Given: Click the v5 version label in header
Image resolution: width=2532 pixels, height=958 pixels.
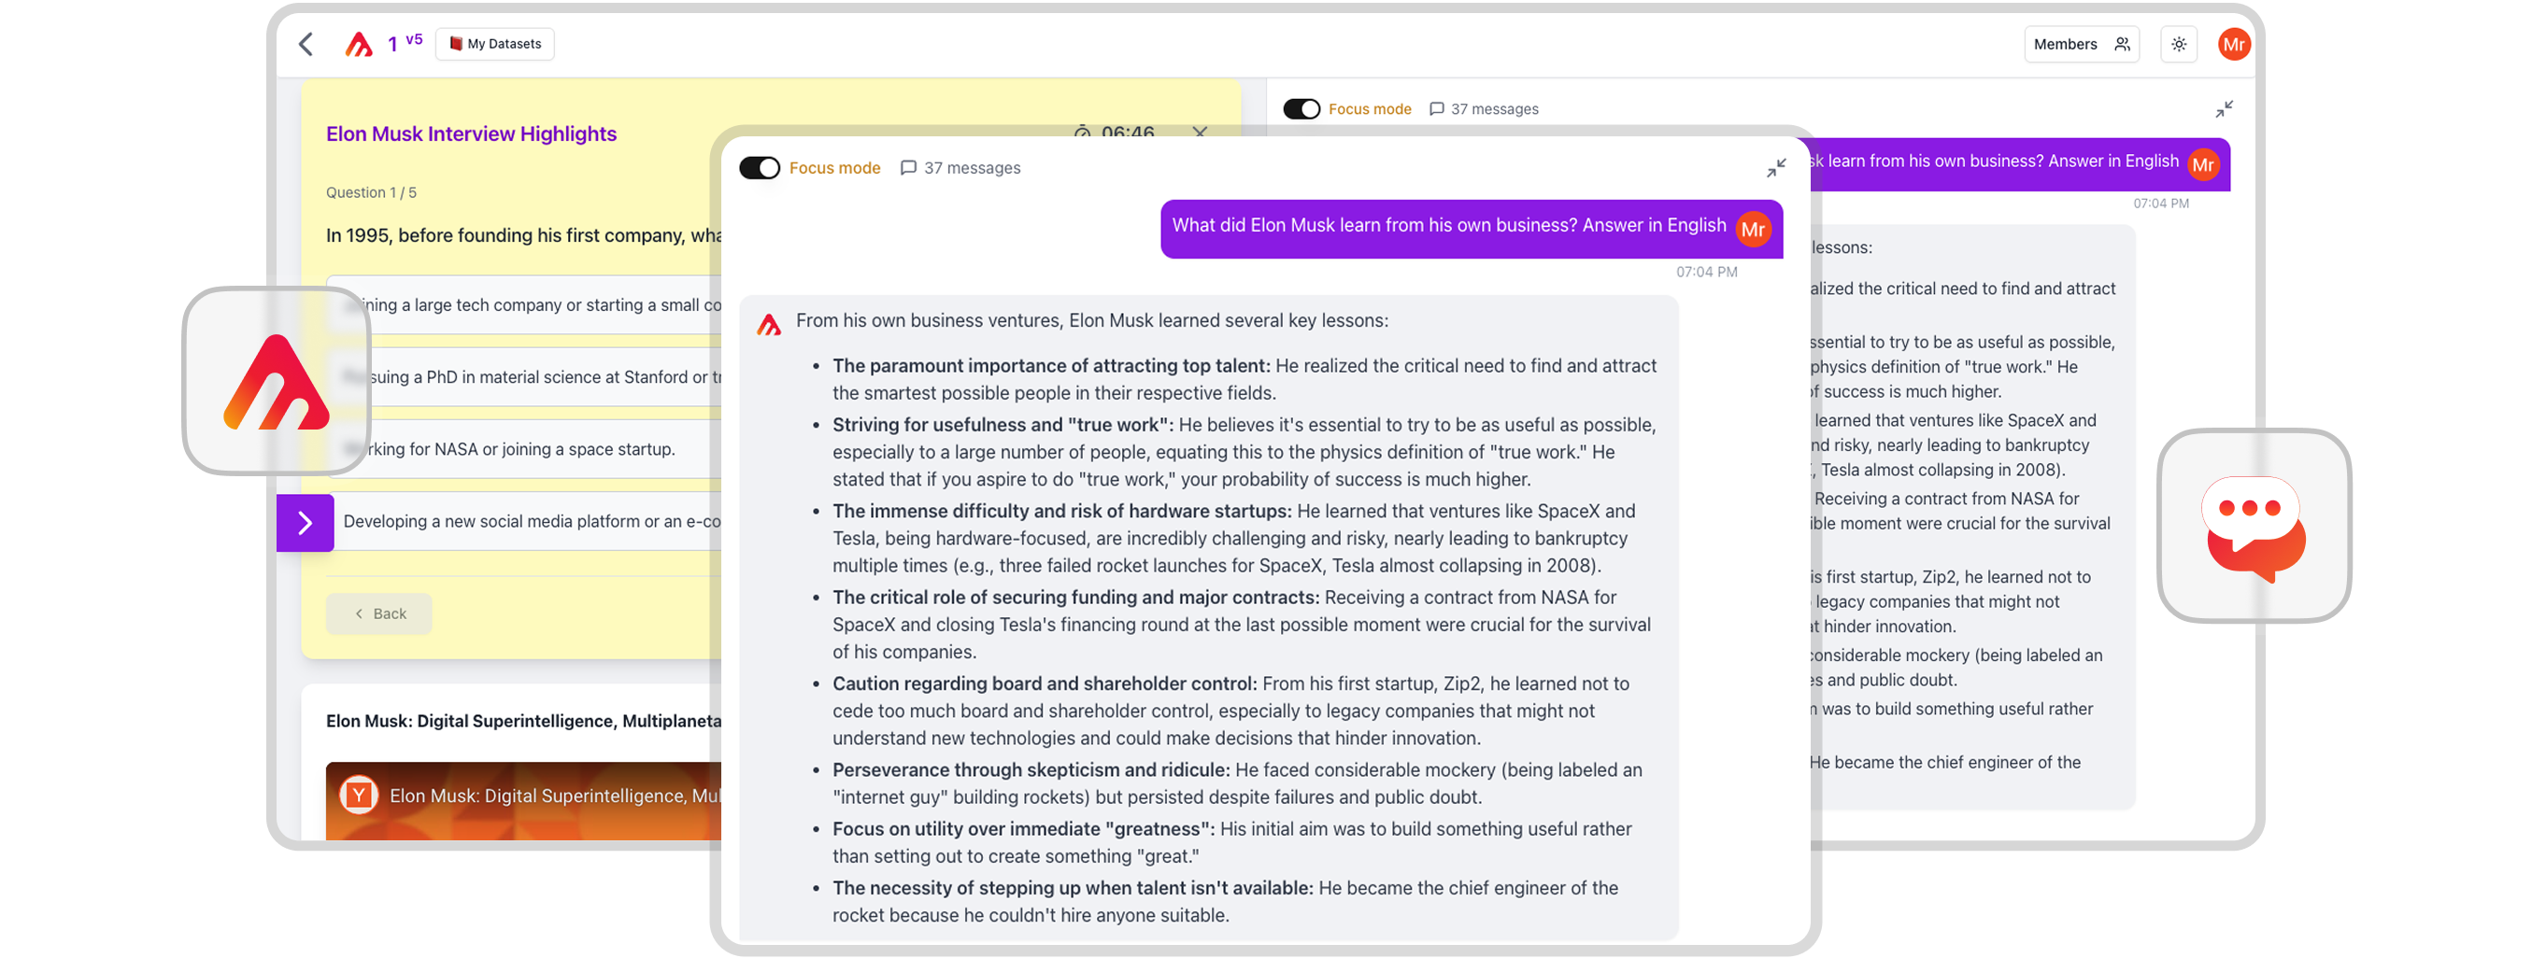Looking at the screenshot, I should [x=414, y=39].
